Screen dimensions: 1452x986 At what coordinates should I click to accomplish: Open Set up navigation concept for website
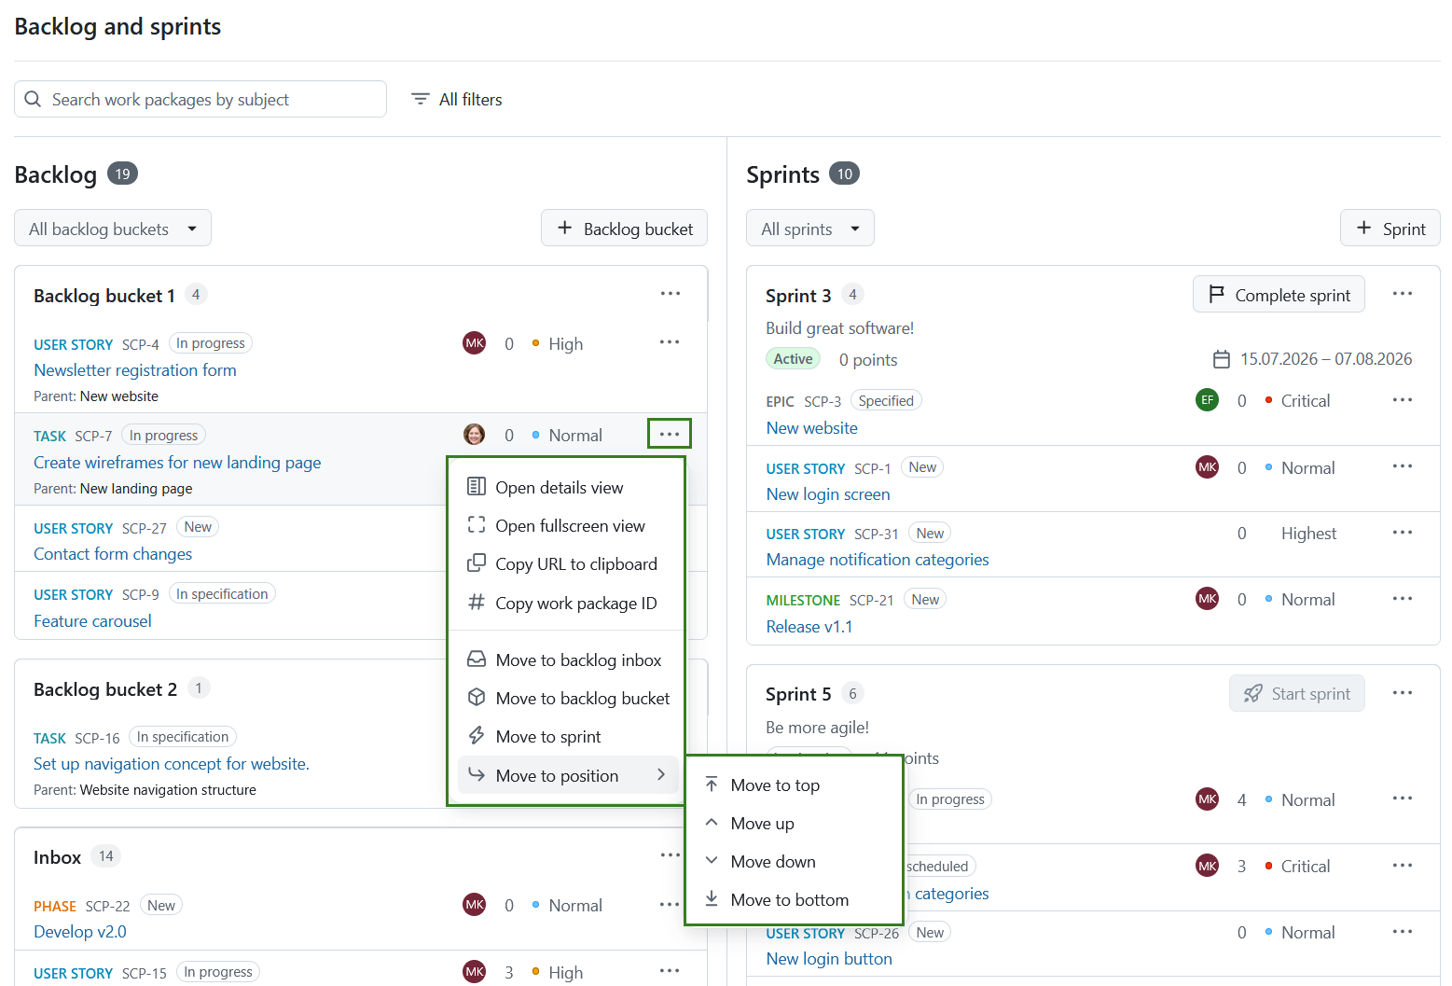[172, 763]
